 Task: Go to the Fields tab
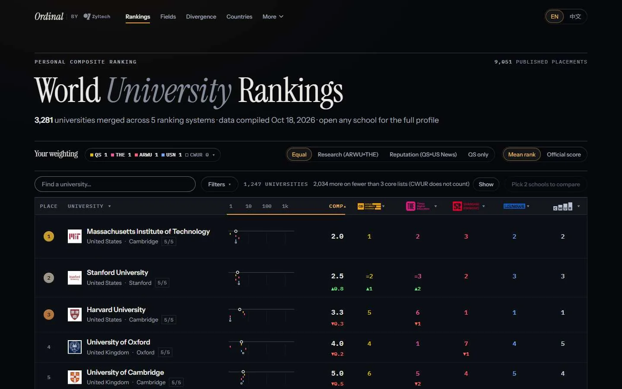(x=168, y=16)
